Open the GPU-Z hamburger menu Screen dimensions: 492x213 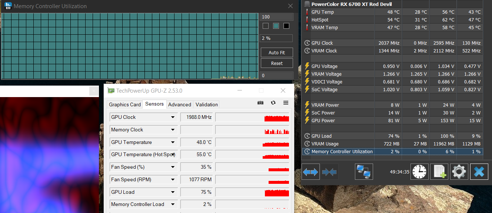(286, 103)
